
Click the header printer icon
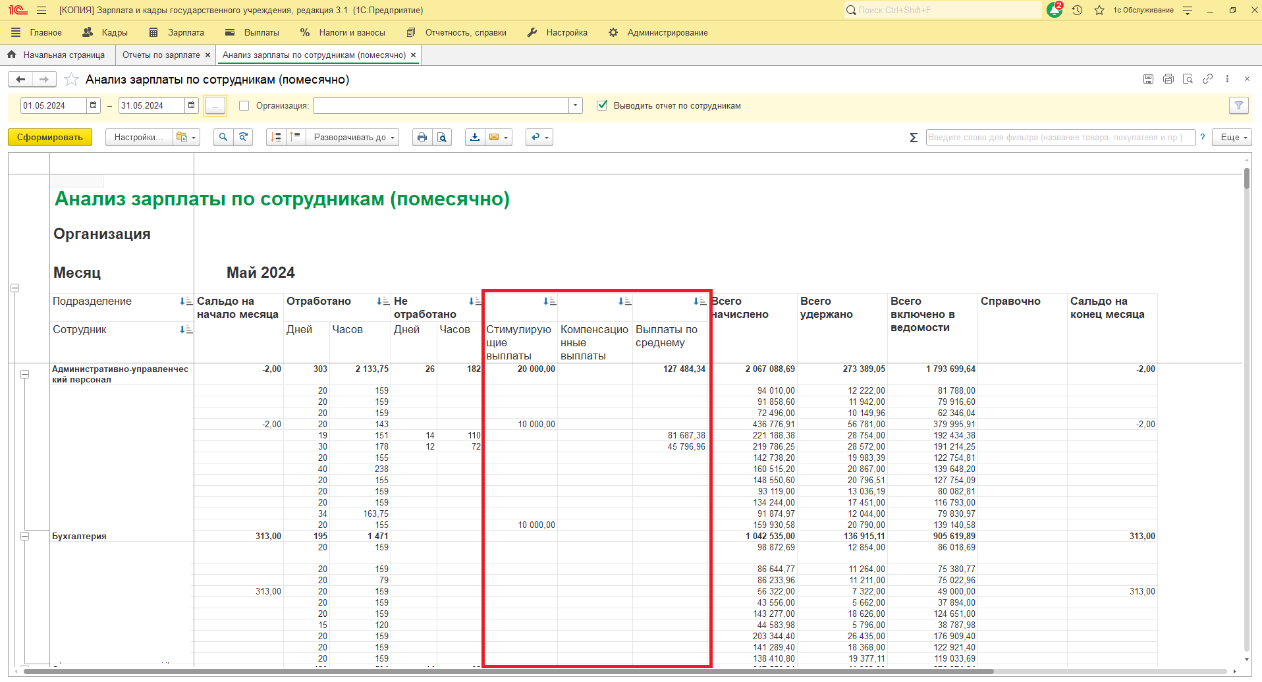coord(1168,79)
